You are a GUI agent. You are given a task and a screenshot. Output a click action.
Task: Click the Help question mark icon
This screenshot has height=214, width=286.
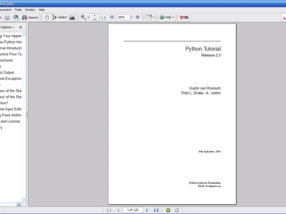click(162, 17)
